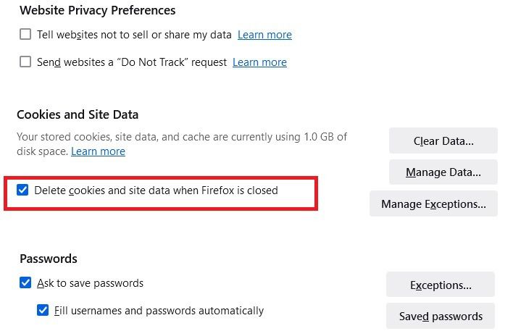This screenshot has height=331, width=513.
Task: Disable the autofill usernames and passwords checkbox
Action: point(43,311)
